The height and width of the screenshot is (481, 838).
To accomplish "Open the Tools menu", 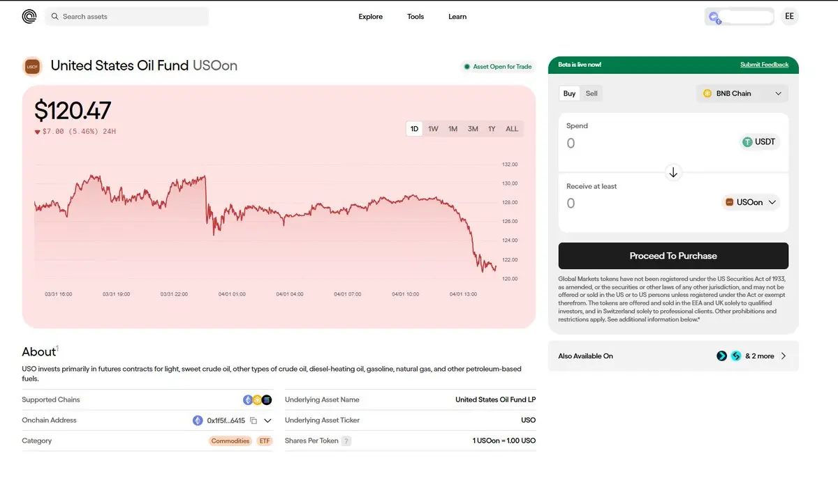I will [x=416, y=17].
